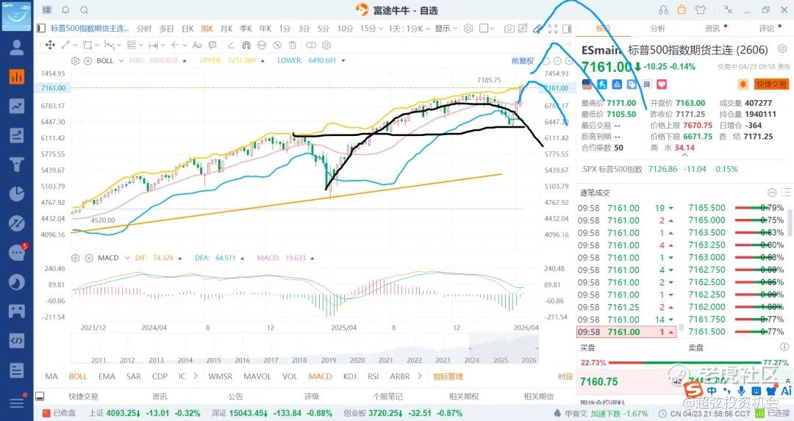Open the 显示 display dropdown
Viewport: 794px width, 421px height.
[x=446, y=29]
